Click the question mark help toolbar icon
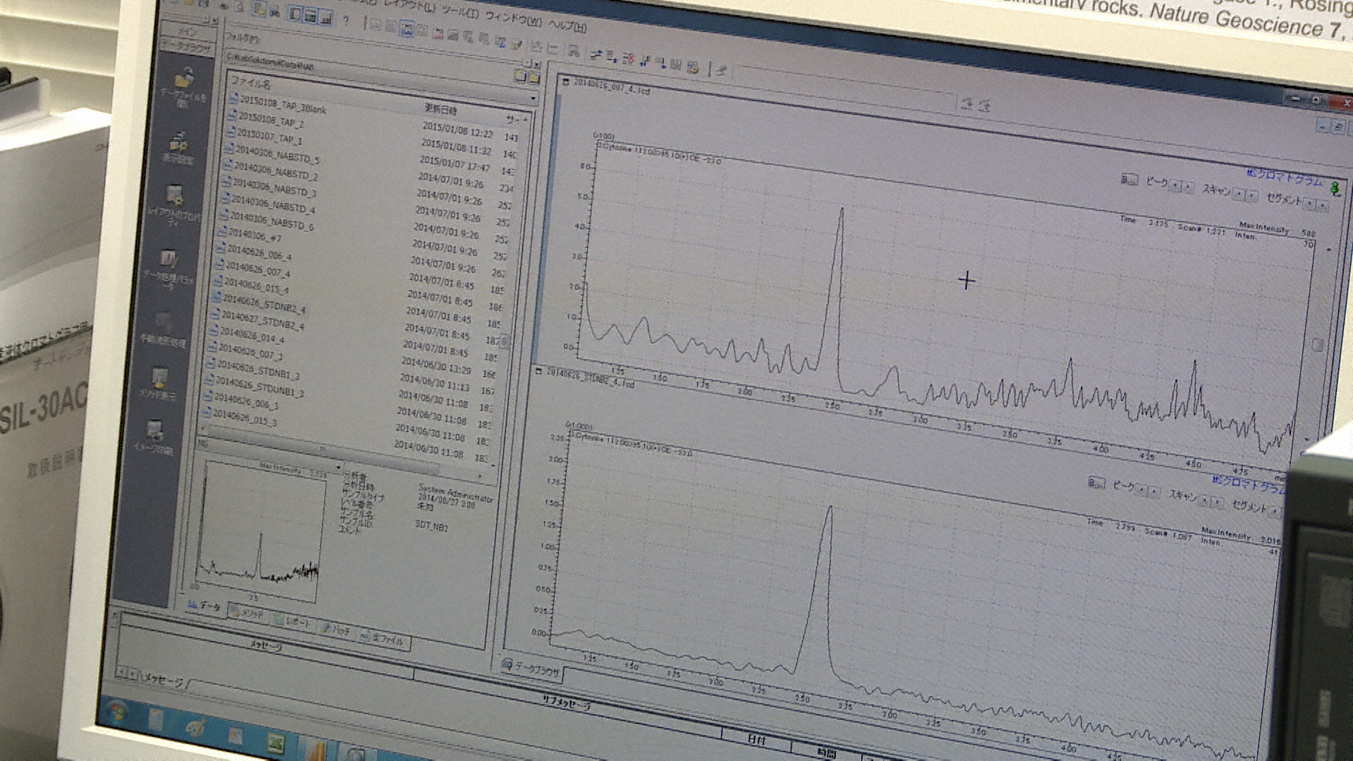This screenshot has height=761, width=1353. [x=346, y=20]
